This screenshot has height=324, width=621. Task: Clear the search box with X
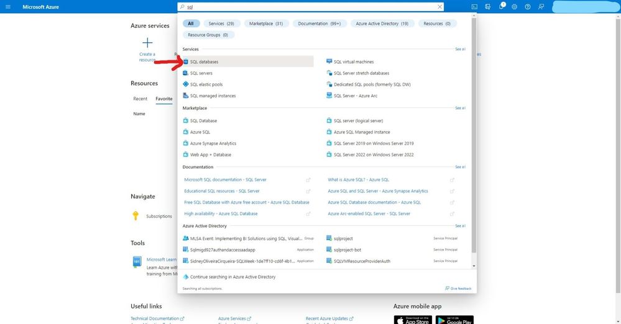tap(439, 7)
